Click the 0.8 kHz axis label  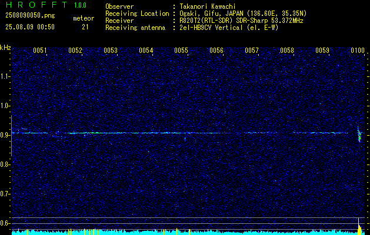point(5,164)
